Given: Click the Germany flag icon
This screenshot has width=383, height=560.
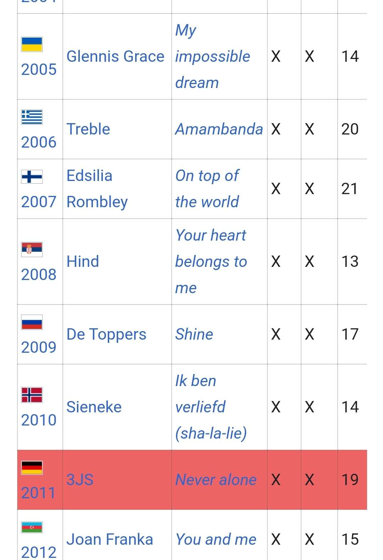Looking at the screenshot, I should (32, 467).
